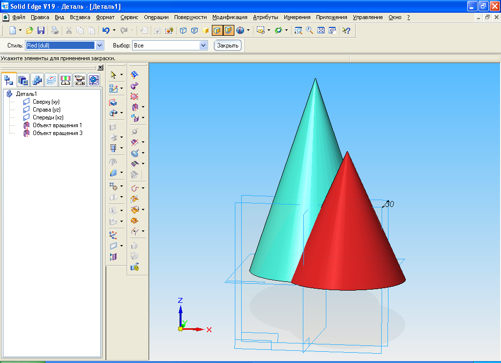
Task: Toggle the Shaded display mode button
Action: pyautogui.click(x=217, y=30)
